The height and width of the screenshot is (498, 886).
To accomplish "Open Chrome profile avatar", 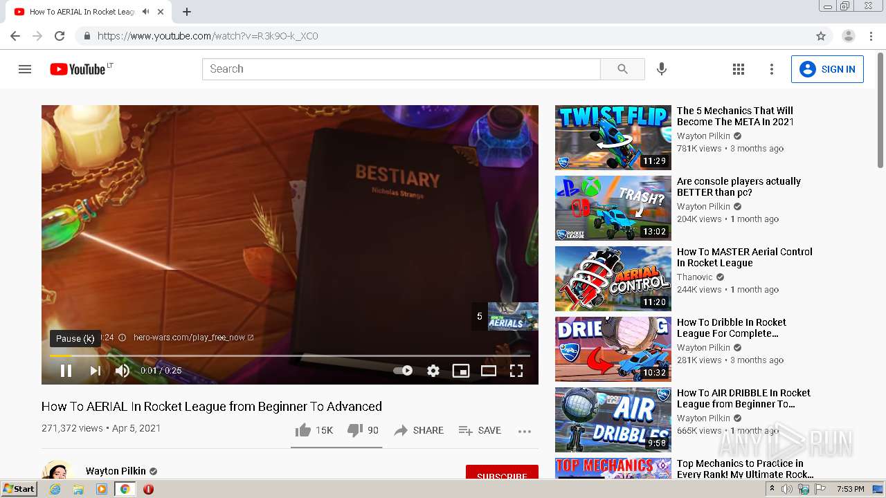I will [848, 36].
